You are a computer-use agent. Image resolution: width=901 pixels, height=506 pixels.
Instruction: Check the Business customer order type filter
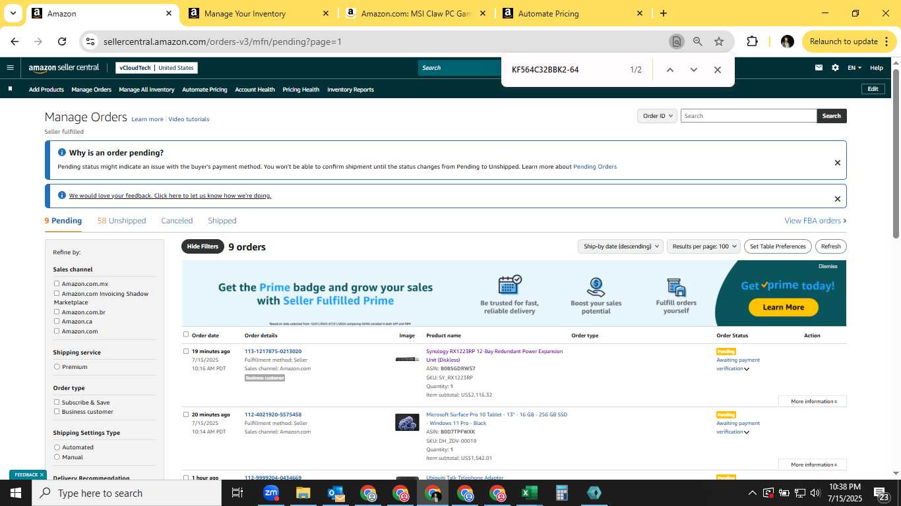(x=57, y=412)
